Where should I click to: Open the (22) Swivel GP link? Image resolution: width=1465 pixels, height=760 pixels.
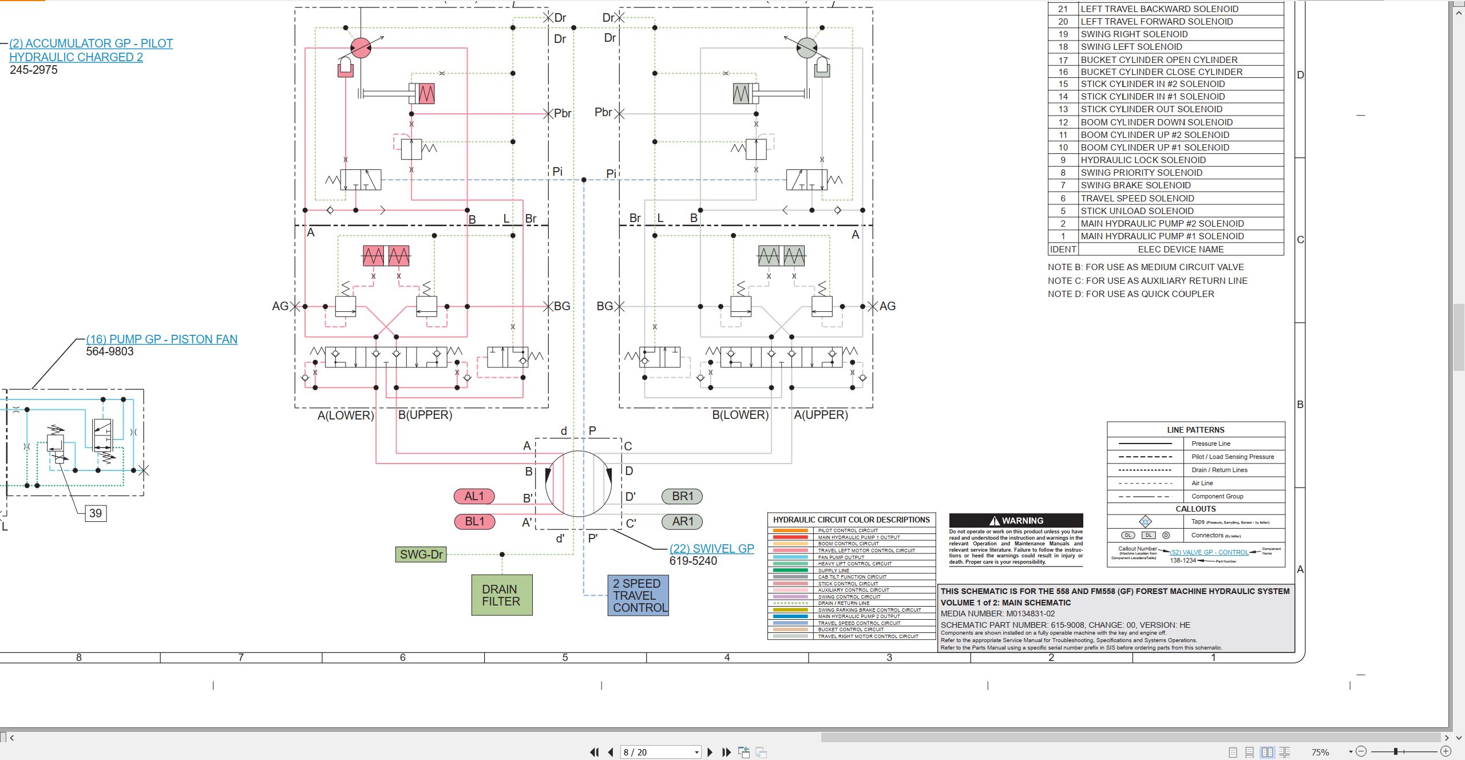pos(712,548)
